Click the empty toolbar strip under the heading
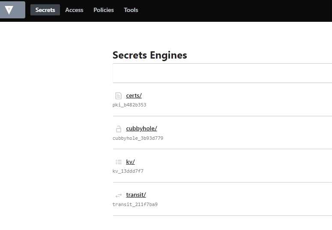 tap(222, 73)
